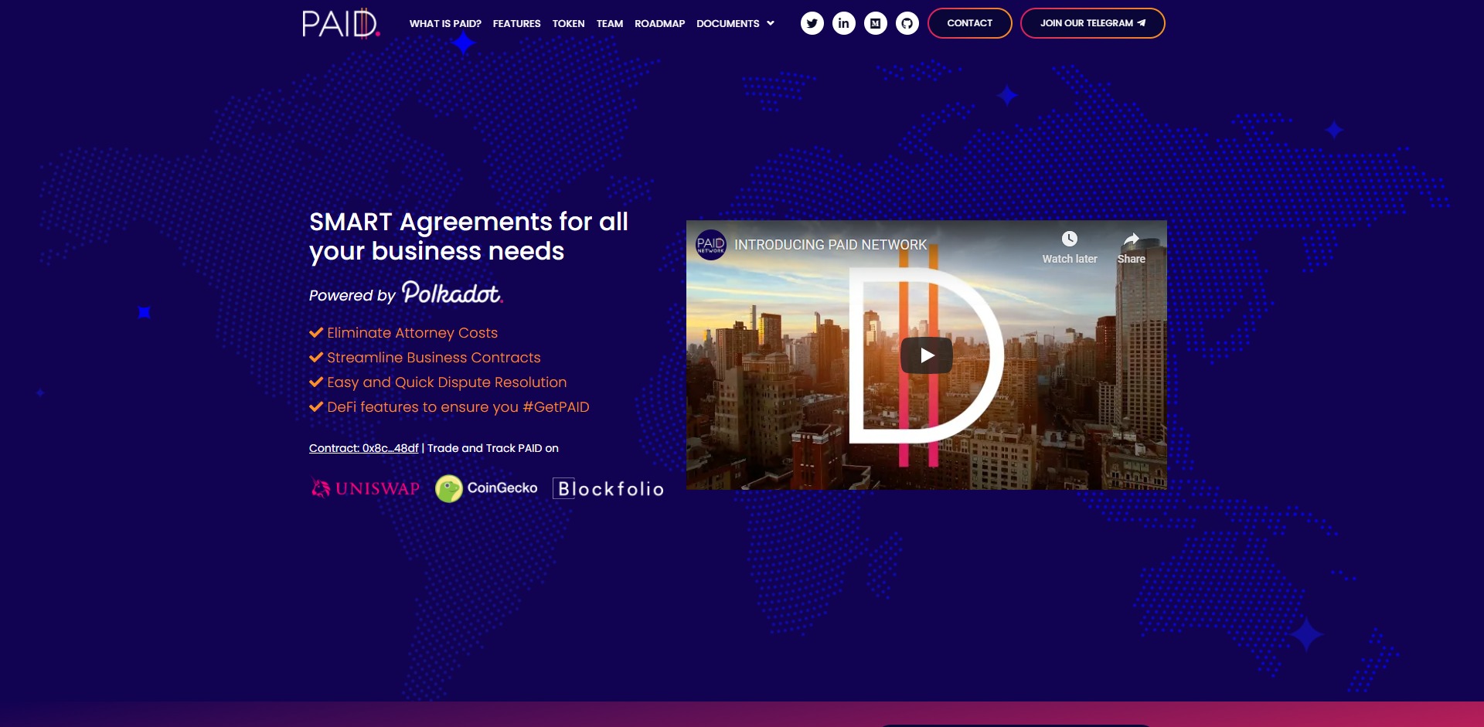
Task: Click the Watch Later clock icon on the video
Action: click(x=1070, y=240)
